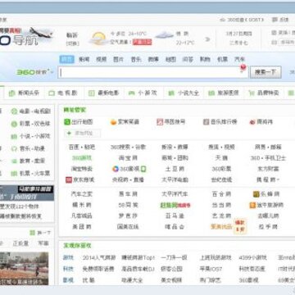Click the 游戏 category label
Viewport: 295px width, 295px height.
tap(68, 258)
